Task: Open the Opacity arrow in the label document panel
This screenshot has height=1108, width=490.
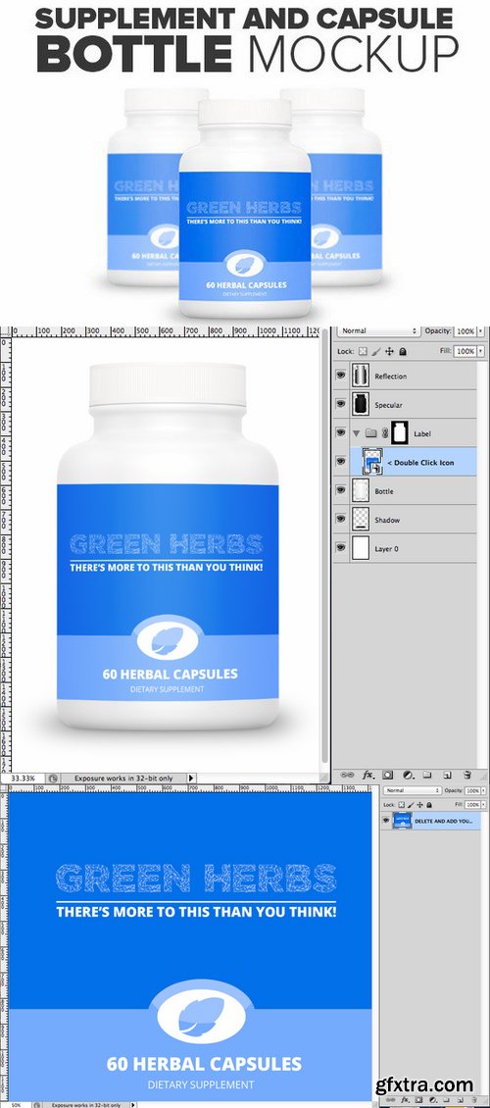Action: [486, 790]
